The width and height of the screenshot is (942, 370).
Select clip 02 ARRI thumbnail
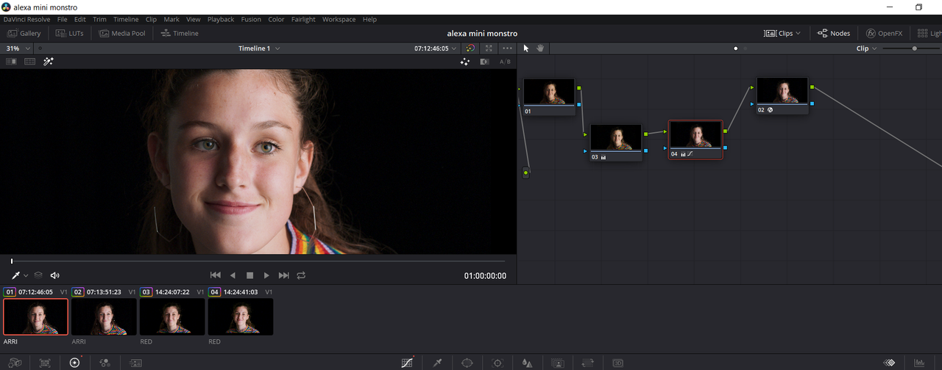[x=104, y=316]
